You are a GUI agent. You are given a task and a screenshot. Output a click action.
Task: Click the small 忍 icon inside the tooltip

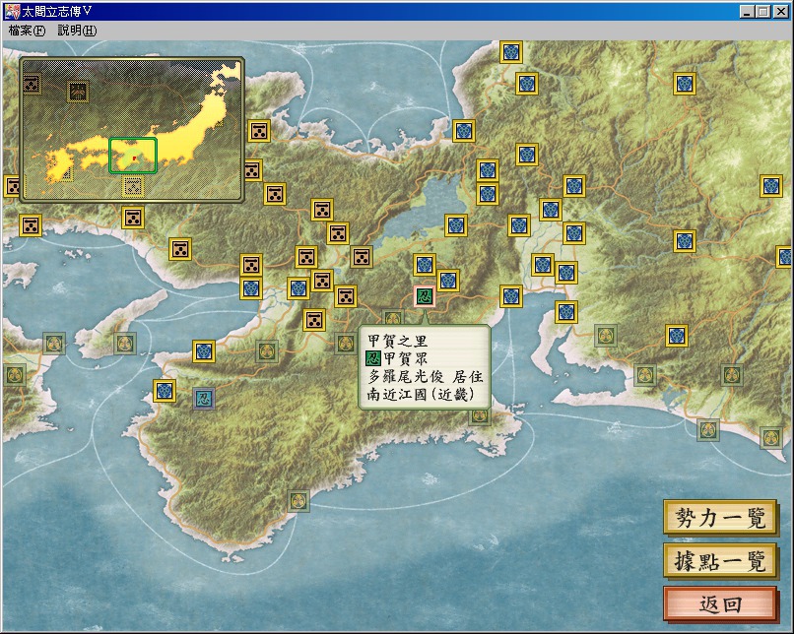point(373,358)
